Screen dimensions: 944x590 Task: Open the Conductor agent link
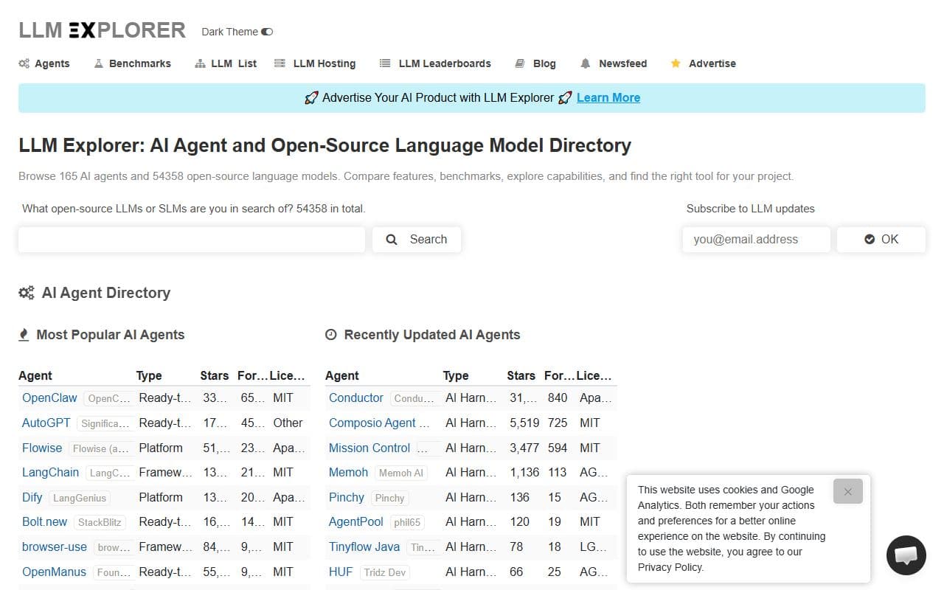coord(356,398)
